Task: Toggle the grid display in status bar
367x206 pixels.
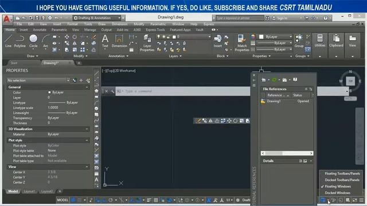Action: (73, 200)
